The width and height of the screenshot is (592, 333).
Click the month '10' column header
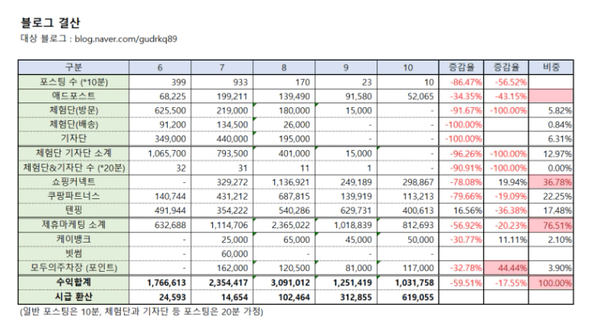(408, 67)
